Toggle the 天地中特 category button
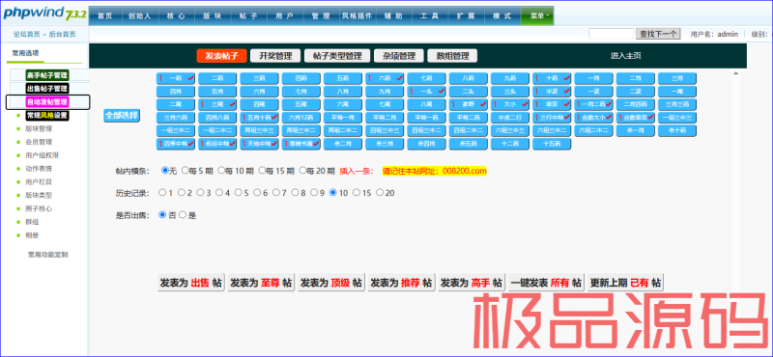The width and height of the screenshot is (773, 357). click(259, 144)
